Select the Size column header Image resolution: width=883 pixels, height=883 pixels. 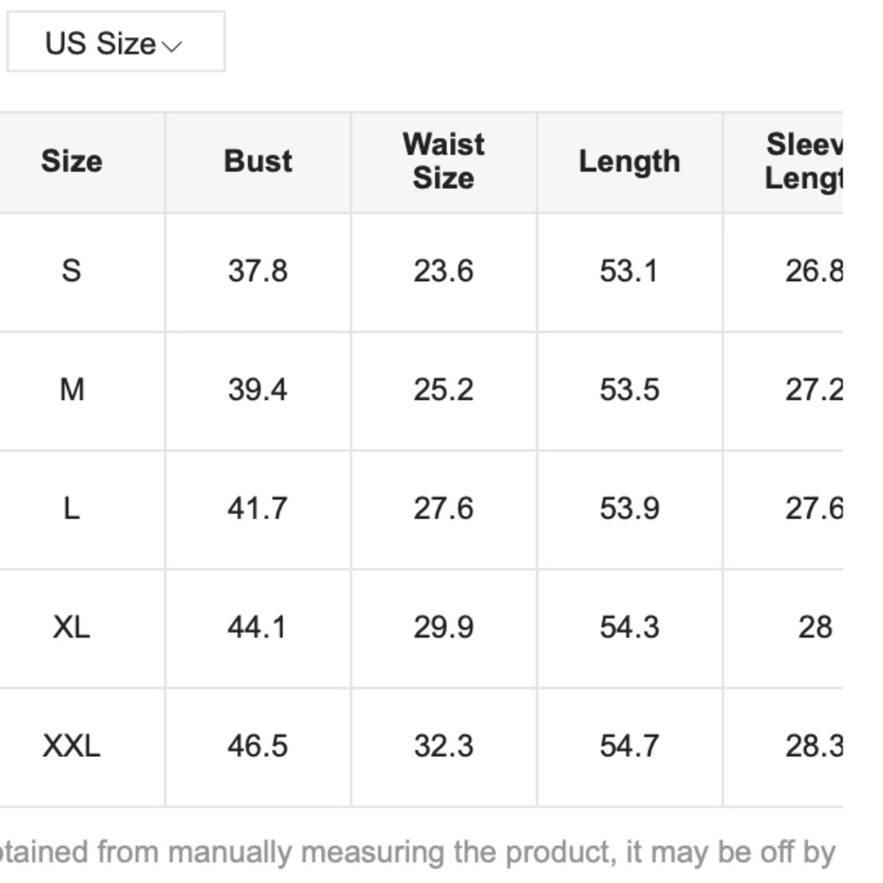[72, 162]
